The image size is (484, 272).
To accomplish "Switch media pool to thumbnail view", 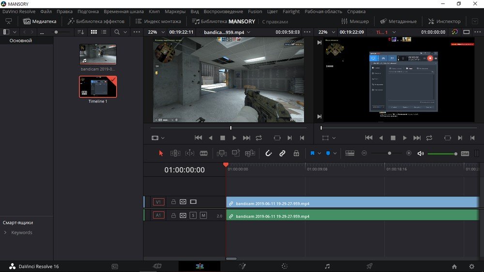I will click(x=94, y=32).
